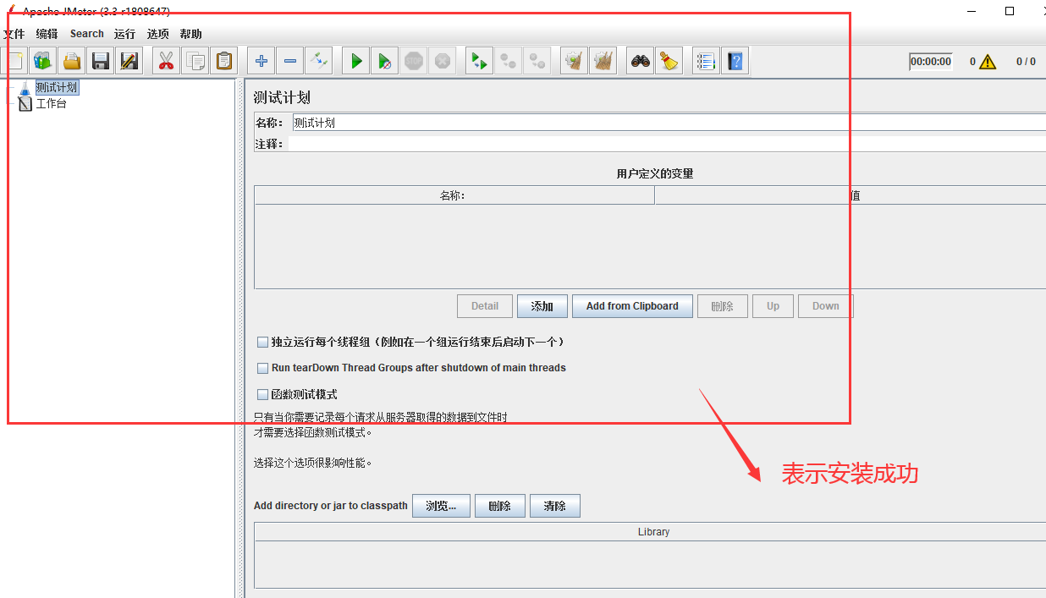The width and height of the screenshot is (1046, 598).
Task: Click the 名称 column header
Action: tap(454, 195)
